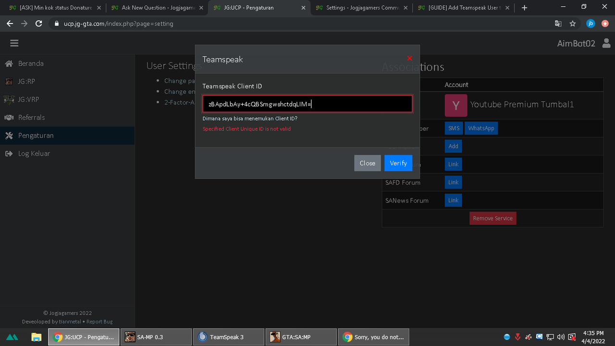The image size is (615, 346).
Task: Click the red-badged tray icon beside the clock
Action: [x=572, y=337]
